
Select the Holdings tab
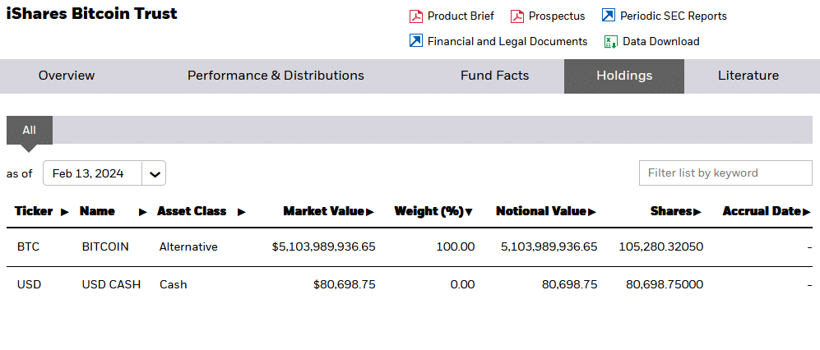[x=624, y=76]
